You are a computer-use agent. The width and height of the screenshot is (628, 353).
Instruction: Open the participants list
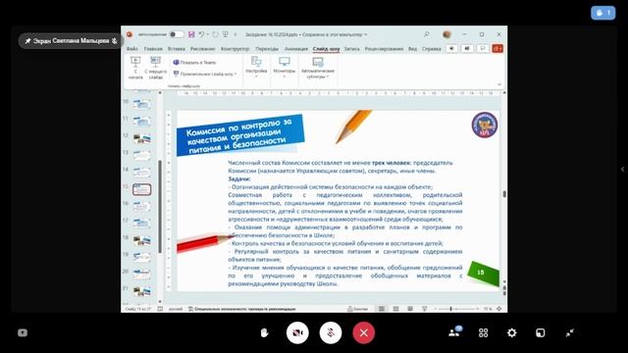pyautogui.click(x=455, y=331)
